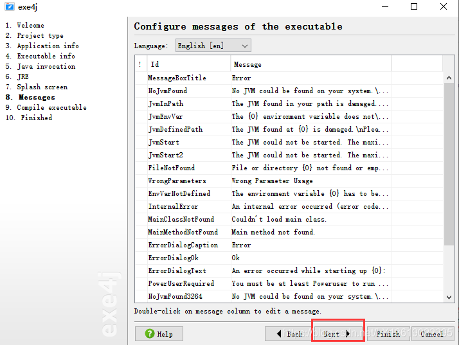Click 'The JVM found at {0} is damaged' message

(310, 130)
